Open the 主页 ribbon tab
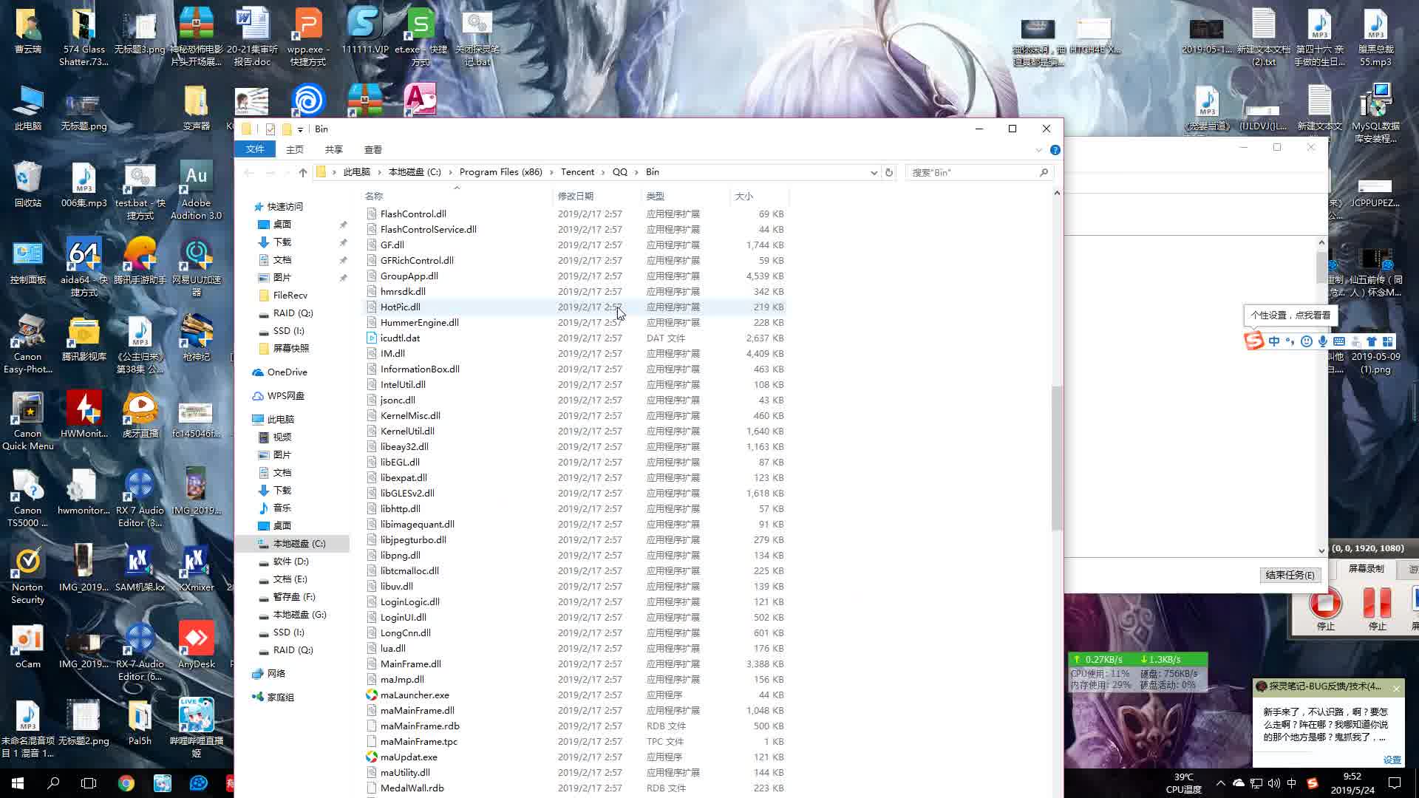 (295, 149)
